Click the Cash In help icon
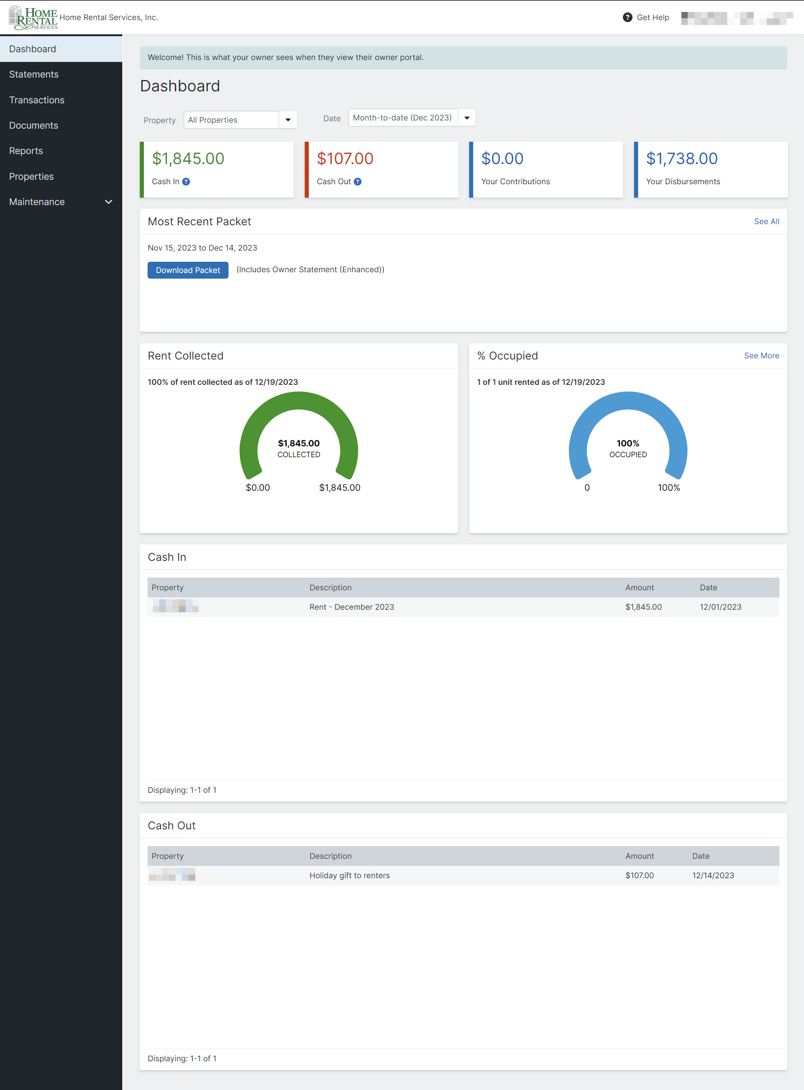 [186, 182]
